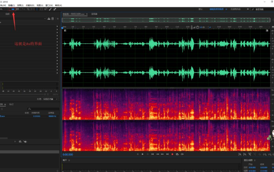Play file in Files panel preview
Image resolution: width=274 pixels, height=172 pixels.
15,142
